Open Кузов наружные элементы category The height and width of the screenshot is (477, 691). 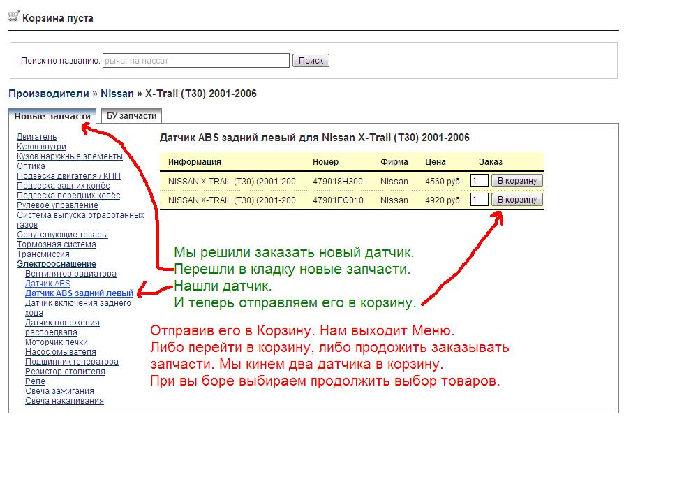click(70, 156)
